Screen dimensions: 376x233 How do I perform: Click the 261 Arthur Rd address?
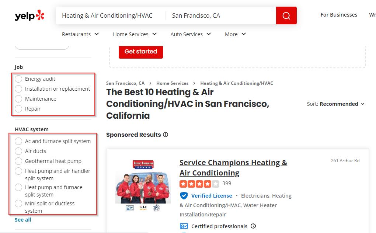pos(345,161)
